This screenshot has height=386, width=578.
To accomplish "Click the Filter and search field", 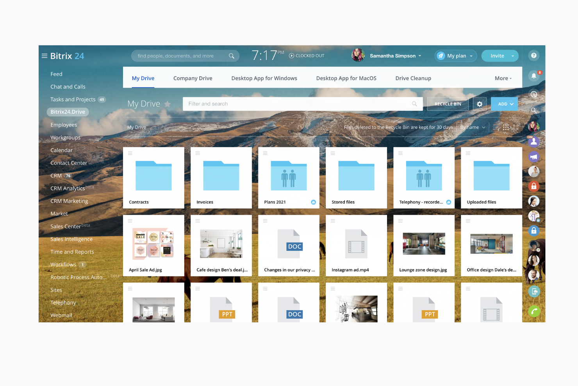I will [303, 104].
